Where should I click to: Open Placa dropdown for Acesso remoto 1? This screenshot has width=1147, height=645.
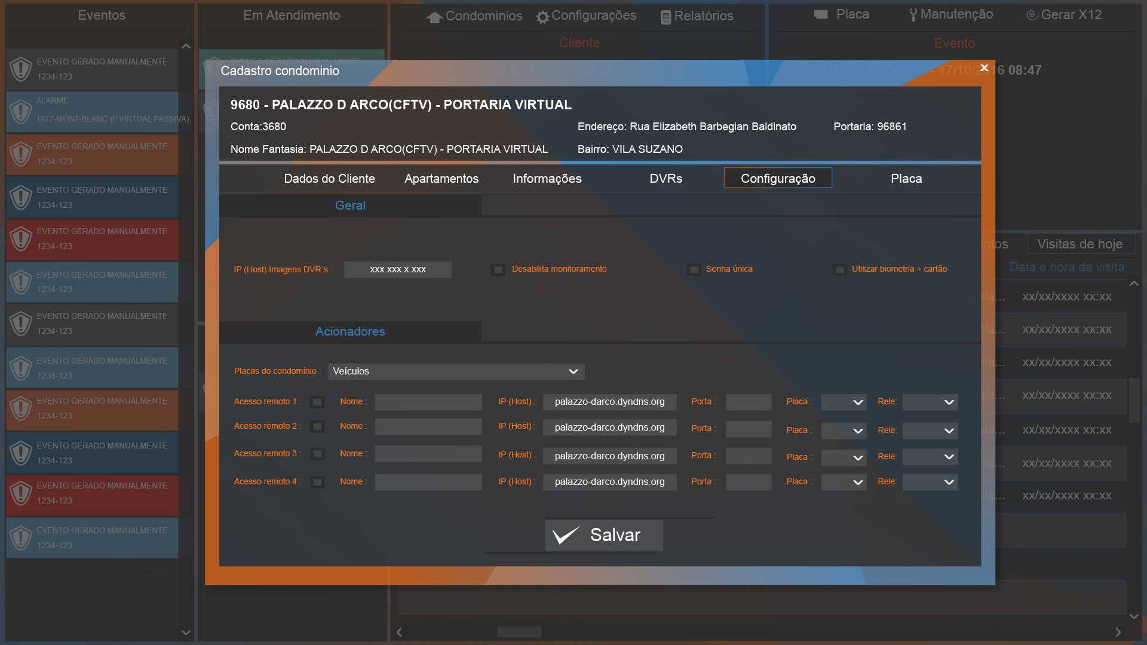point(844,402)
